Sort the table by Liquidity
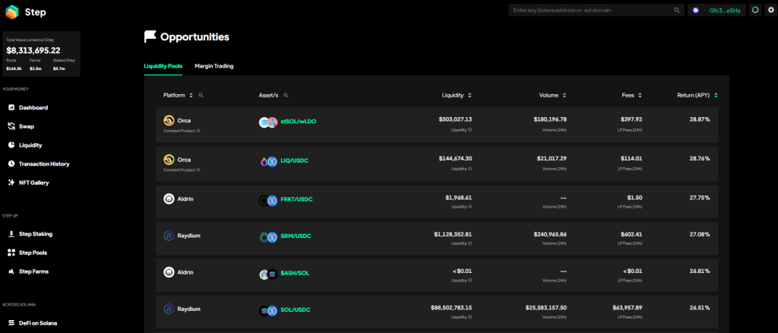The image size is (778, 333). click(x=470, y=95)
